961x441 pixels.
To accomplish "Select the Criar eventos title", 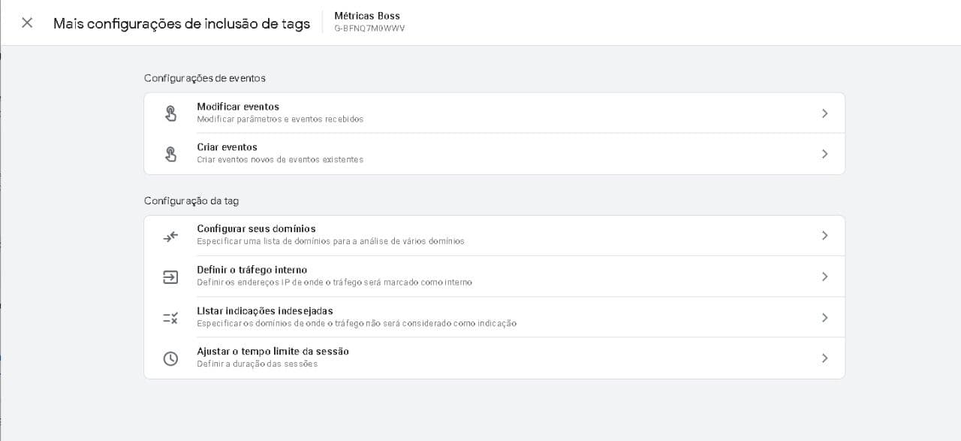I will (227, 147).
